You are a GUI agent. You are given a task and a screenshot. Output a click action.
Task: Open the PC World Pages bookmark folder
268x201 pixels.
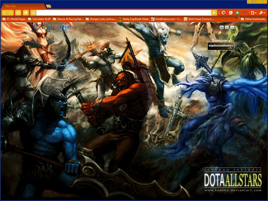(x=14, y=19)
